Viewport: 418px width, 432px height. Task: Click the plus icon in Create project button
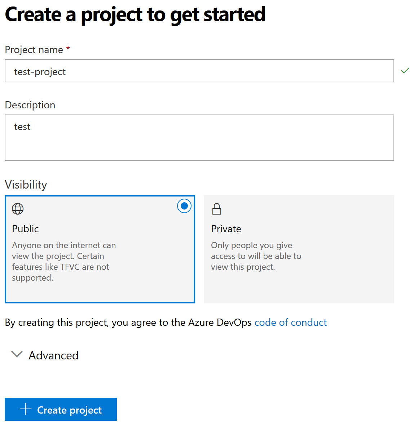[25, 409]
